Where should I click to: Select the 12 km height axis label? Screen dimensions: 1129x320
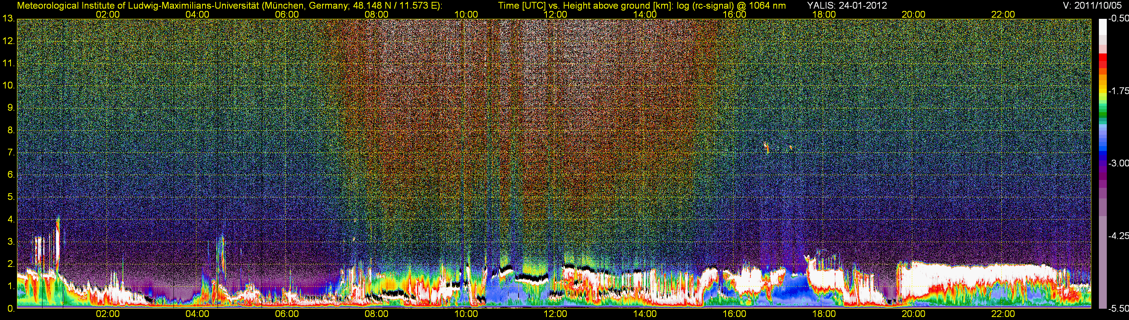8,41
